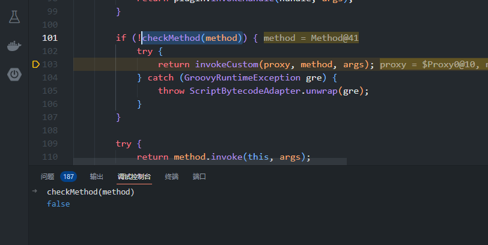
Task: Open the Spring Boot dashboard icon
Action: point(14,74)
